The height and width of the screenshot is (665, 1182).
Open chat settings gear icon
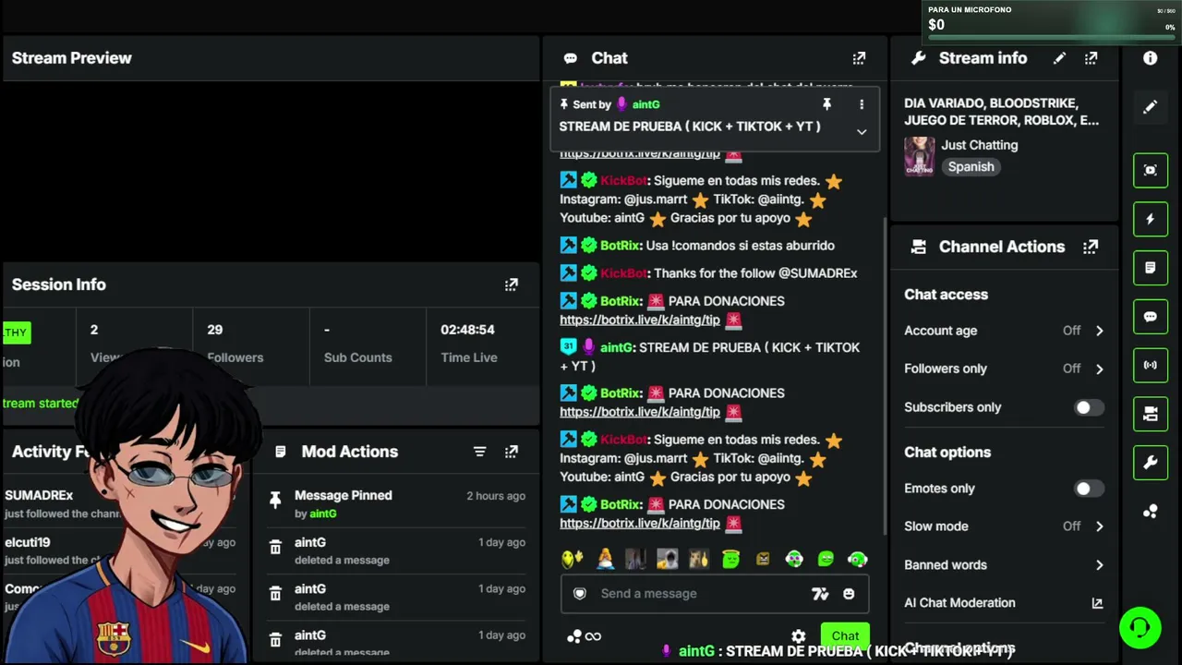pyautogui.click(x=799, y=636)
